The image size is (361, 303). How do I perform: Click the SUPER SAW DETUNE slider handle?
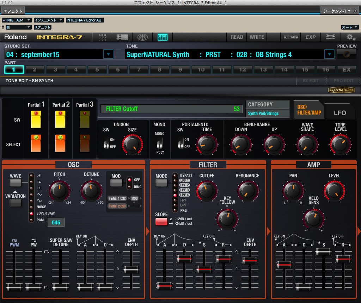pyautogui.click(x=60, y=287)
